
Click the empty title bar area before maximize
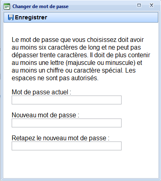tap(102, 6)
